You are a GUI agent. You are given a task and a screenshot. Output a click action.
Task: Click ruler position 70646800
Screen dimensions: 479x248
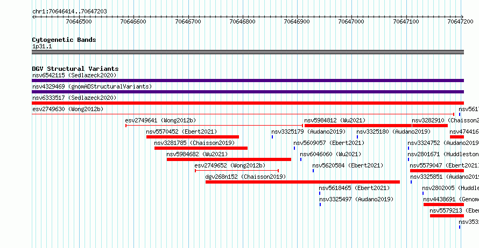tap(242, 21)
